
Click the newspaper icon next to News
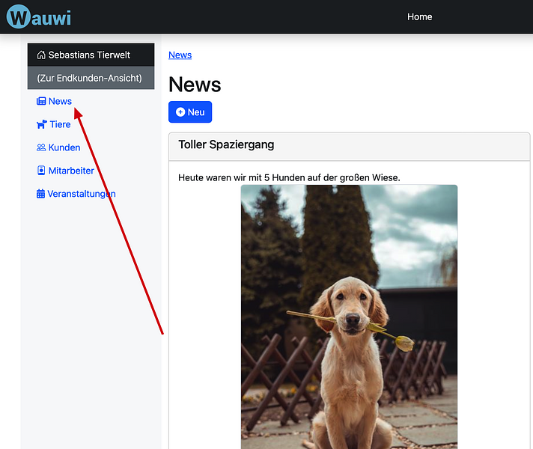point(41,102)
